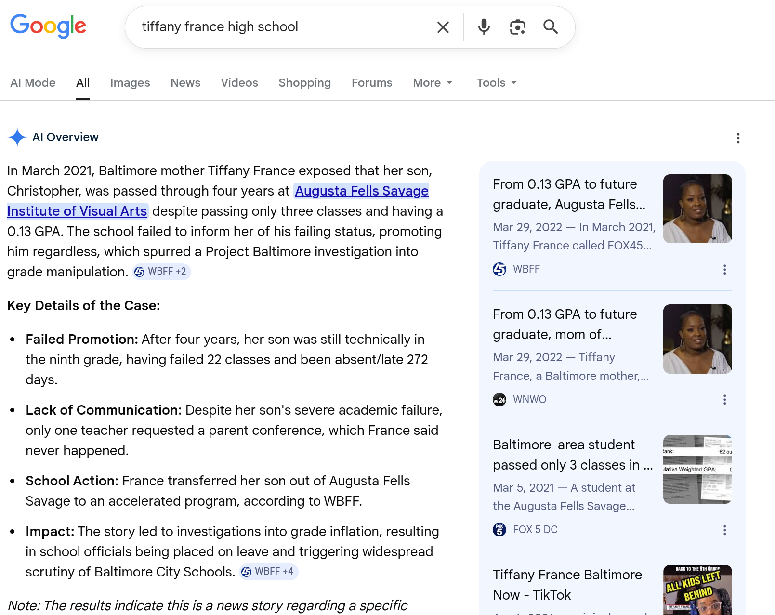The image size is (775, 615).
Task: Open options menu for FOX 5 DC card
Action: coord(724,530)
